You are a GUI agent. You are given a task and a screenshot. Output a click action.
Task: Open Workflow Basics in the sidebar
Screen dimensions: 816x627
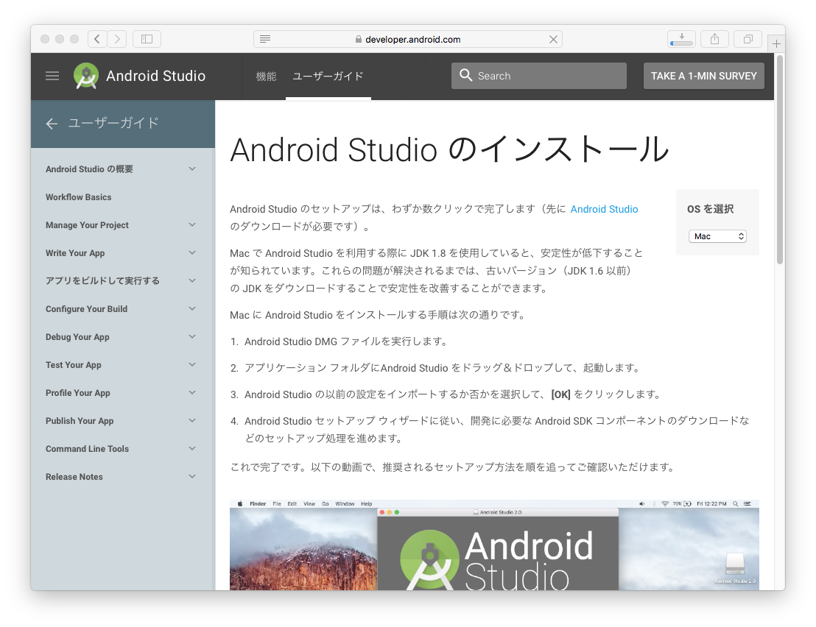(x=79, y=197)
